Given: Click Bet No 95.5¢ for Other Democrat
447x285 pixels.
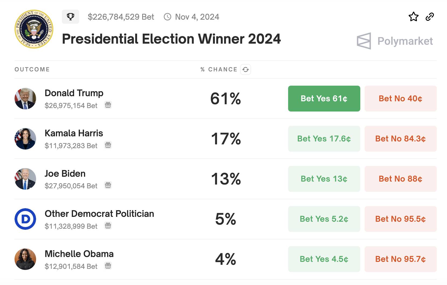Looking at the screenshot, I should [x=400, y=219].
